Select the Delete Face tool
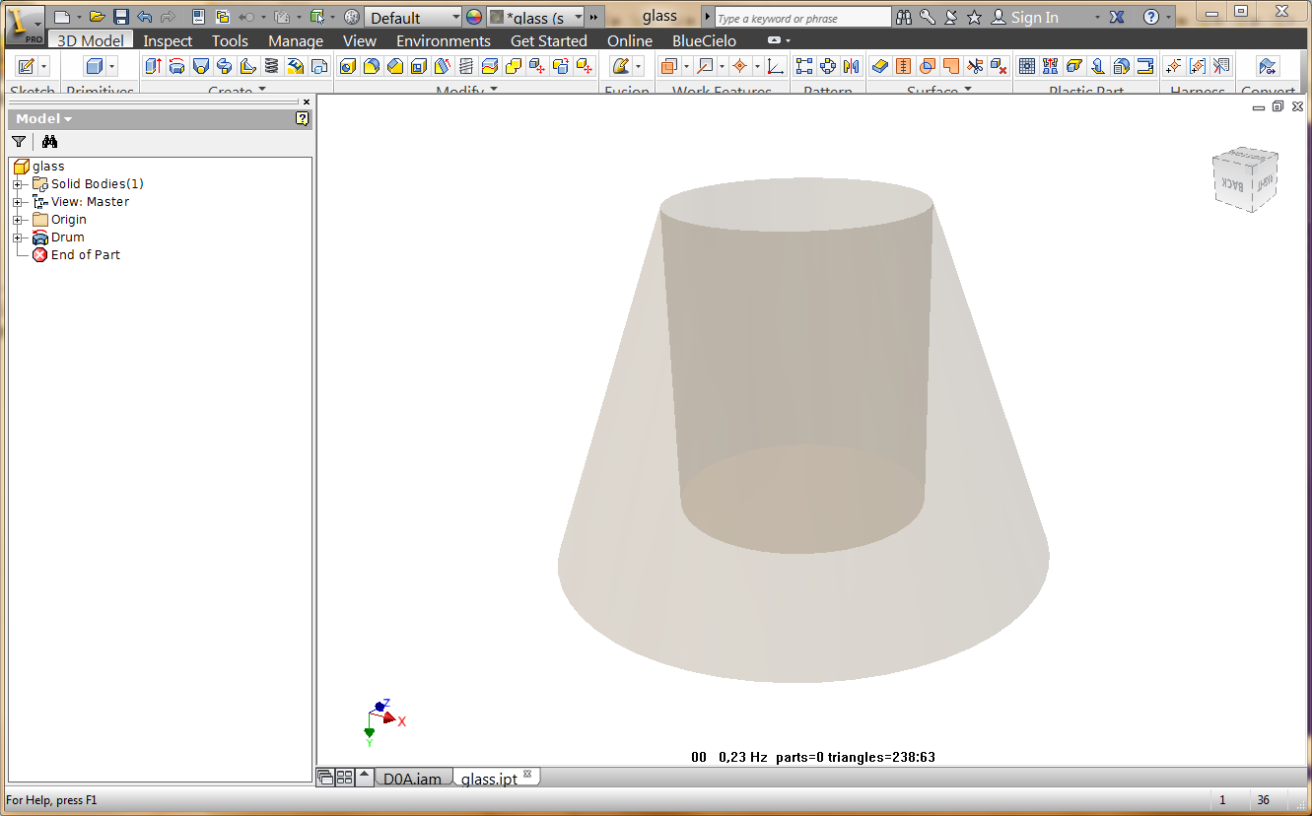 tap(998, 66)
